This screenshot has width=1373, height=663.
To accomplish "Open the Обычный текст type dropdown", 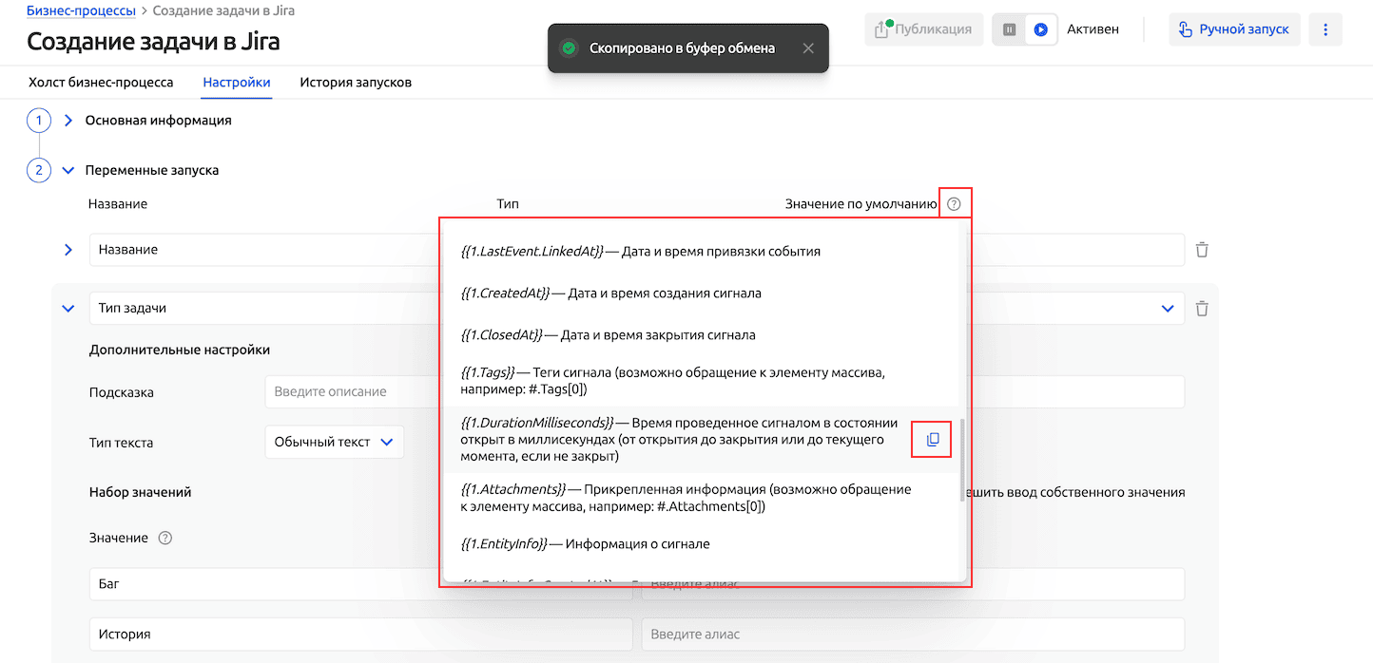I will [x=334, y=442].
